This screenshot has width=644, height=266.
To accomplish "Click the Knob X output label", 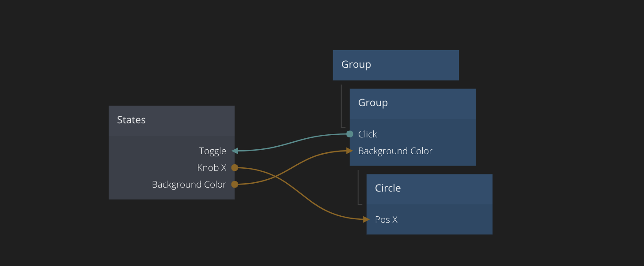I will coord(212,168).
